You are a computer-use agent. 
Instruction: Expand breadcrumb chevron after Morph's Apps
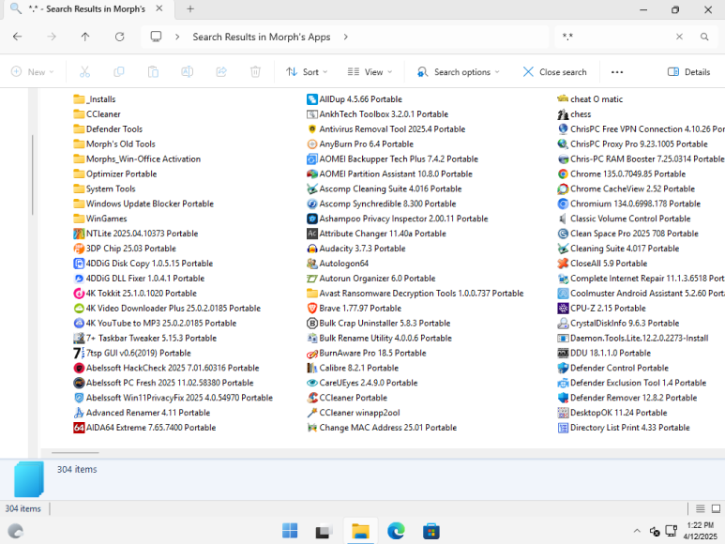346,37
